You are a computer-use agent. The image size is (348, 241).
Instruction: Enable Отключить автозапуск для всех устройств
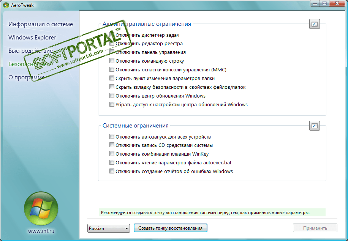[x=112, y=136]
